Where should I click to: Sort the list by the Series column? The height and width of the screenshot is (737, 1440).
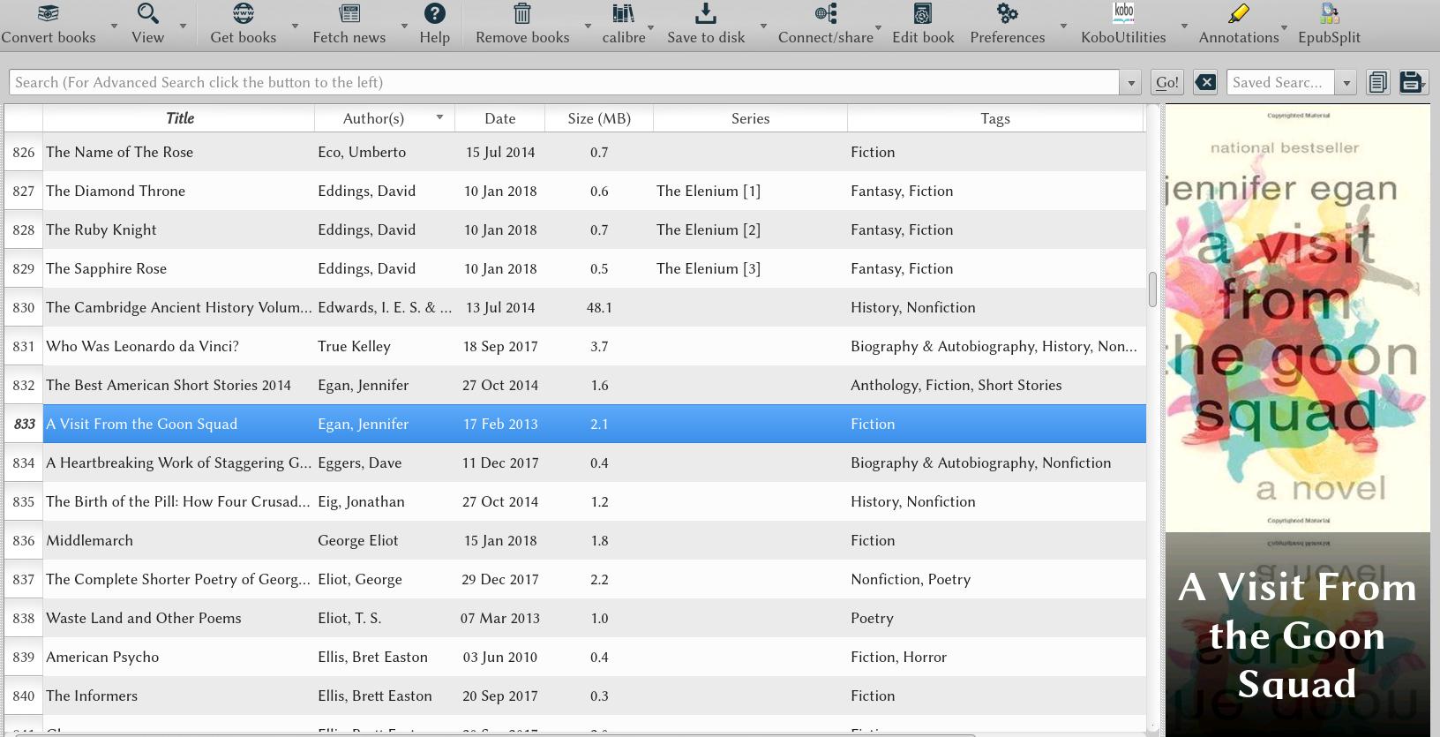[x=750, y=118]
